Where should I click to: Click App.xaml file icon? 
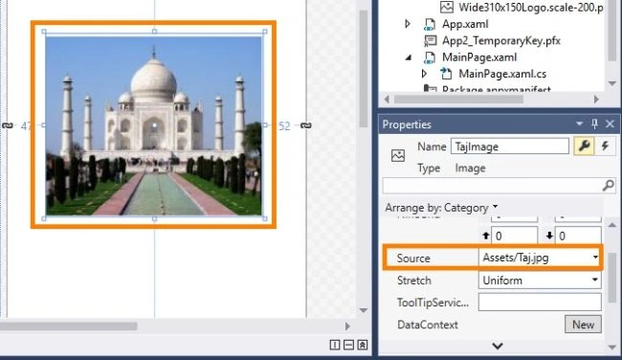point(430,24)
